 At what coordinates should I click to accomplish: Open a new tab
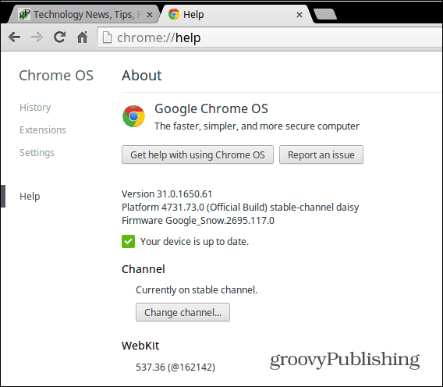click(x=325, y=14)
